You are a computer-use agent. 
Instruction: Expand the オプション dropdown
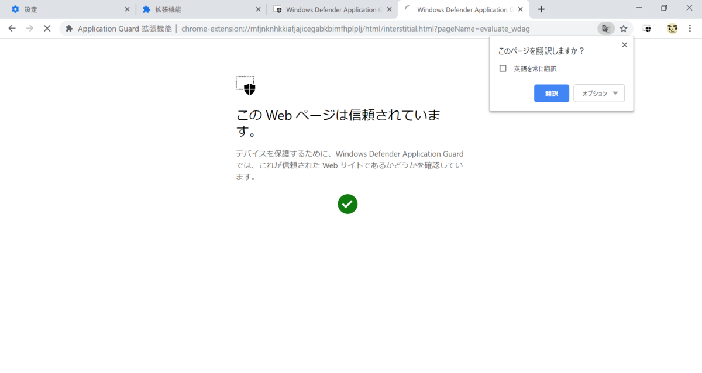(x=599, y=94)
